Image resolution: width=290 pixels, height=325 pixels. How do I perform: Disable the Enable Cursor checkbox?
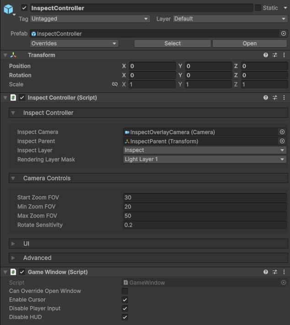(125, 300)
